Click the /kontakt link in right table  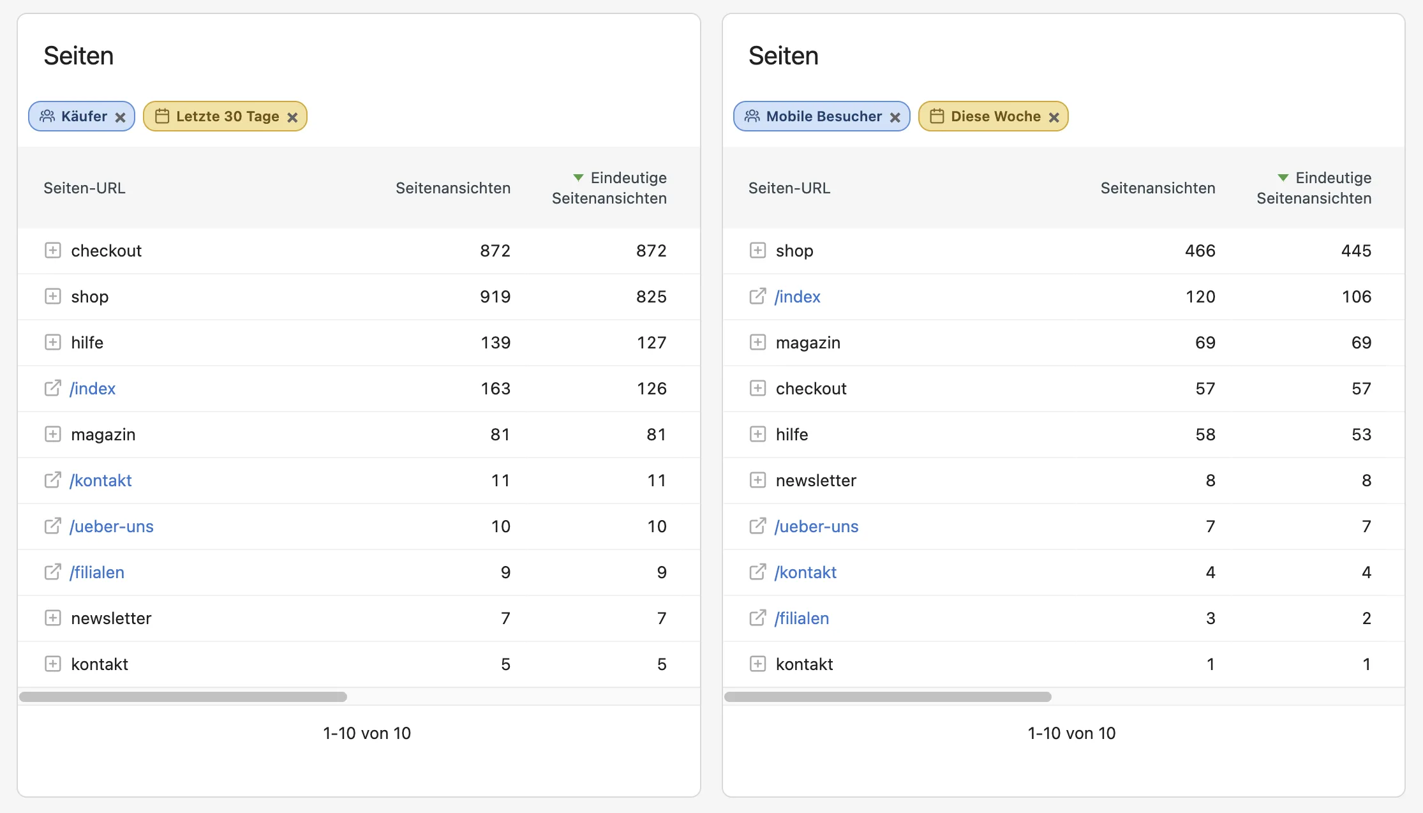pyautogui.click(x=805, y=572)
